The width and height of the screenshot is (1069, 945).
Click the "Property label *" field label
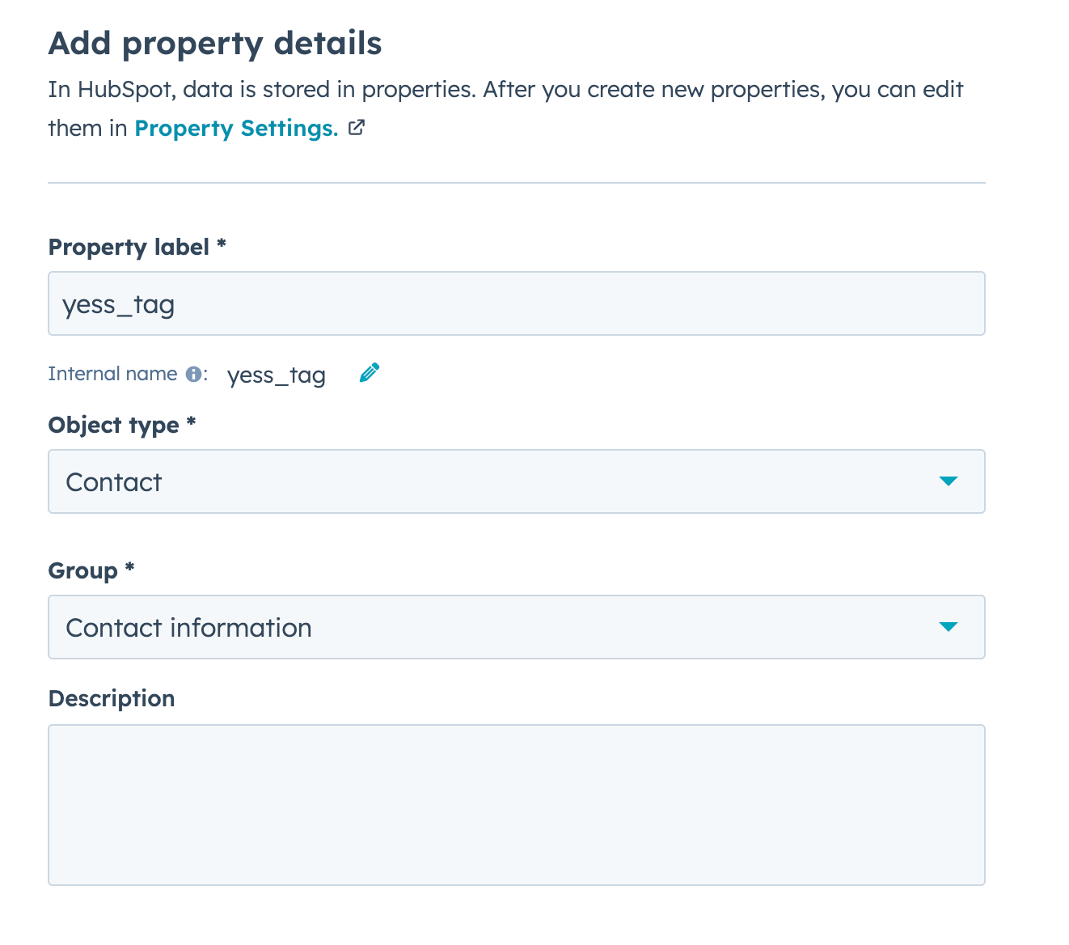coord(129,247)
